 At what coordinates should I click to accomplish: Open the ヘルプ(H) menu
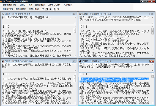point(68,5)
